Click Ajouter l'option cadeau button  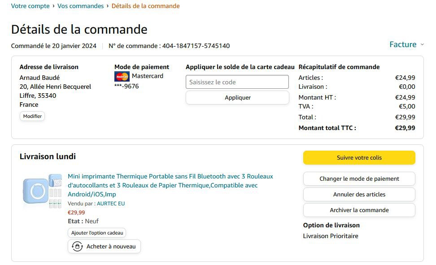pos(97,233)
